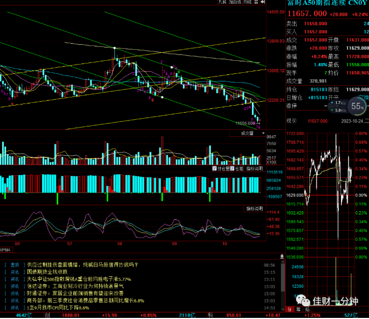The width and height of the screenshot is (369, 319).
Task: Click the news list scrollbar thumb
Action: click(283, 277)
